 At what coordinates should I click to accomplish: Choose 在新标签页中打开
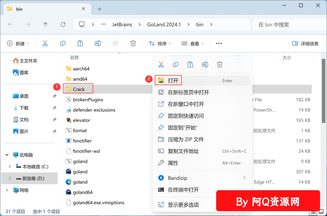tap(202, 92)
